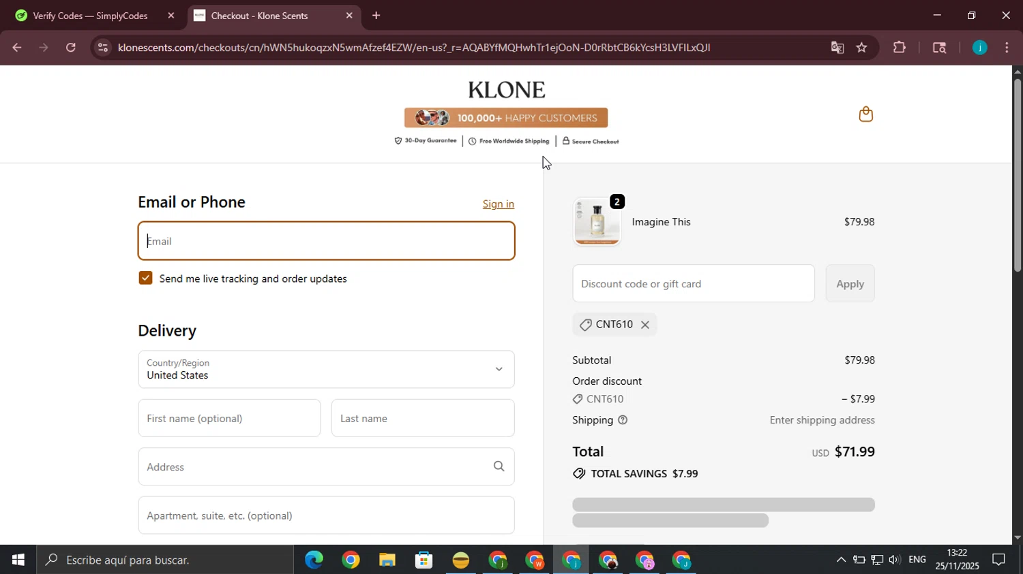Image resolution: width=1023 pixels, height=574 pixels.
Task: Switch to Verify Codes SimplyCodes tab
Action: point(90,15)
